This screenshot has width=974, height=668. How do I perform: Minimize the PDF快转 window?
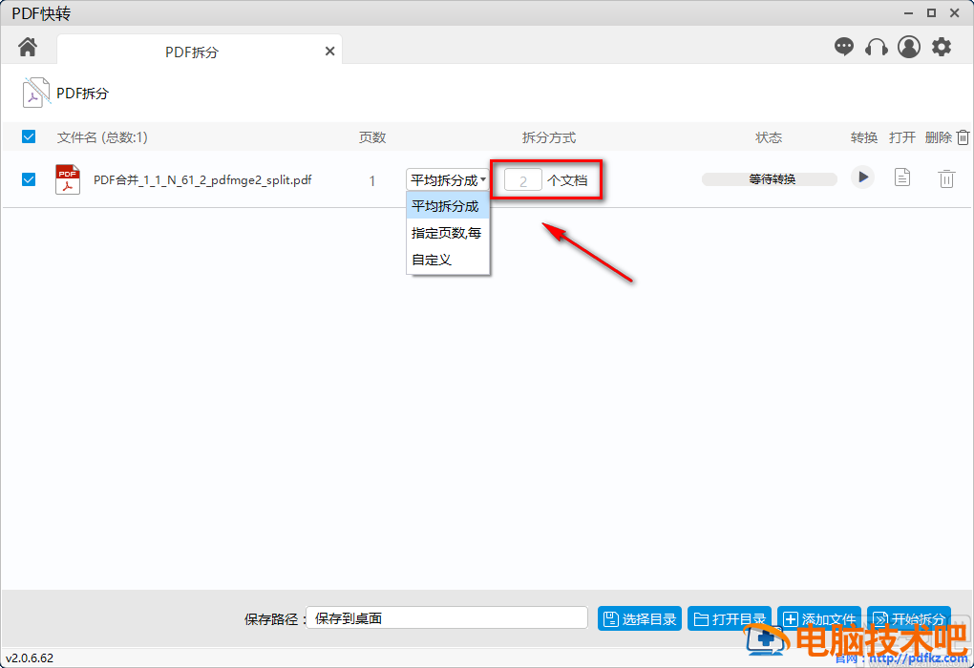point(908,13)
